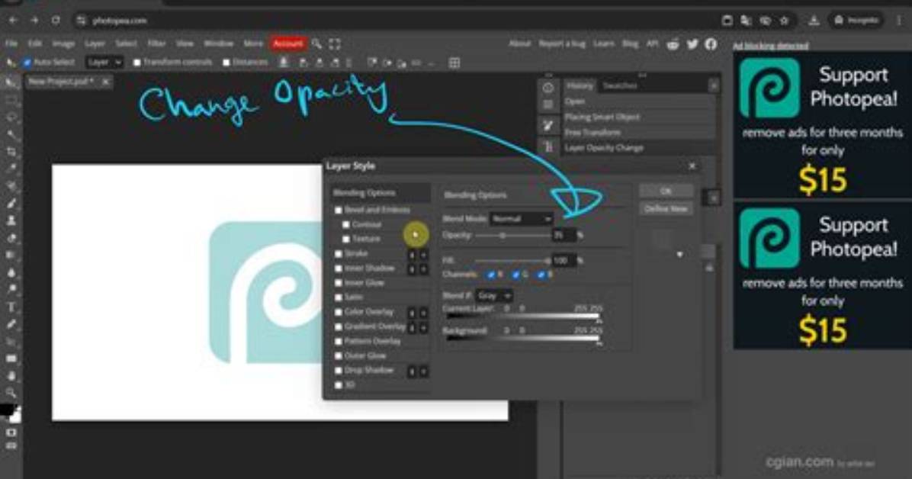The image size is (912, 479).
Task: Select the Crop tool
Action: coord(11,151)
